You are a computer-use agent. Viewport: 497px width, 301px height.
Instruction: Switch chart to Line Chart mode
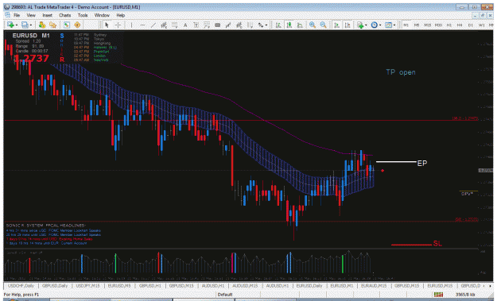tap(300, 25)
